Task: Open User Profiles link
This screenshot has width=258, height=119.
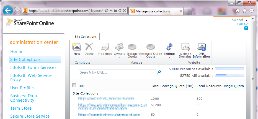Action: 22,88
